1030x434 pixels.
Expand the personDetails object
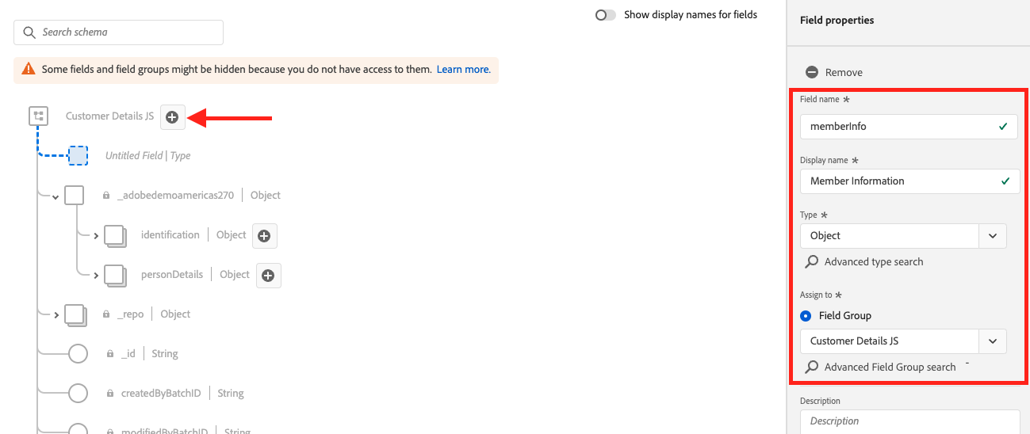(96, 276)
